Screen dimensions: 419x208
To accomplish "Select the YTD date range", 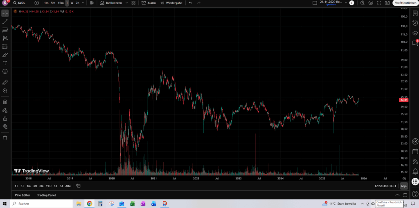I will 48,186.
